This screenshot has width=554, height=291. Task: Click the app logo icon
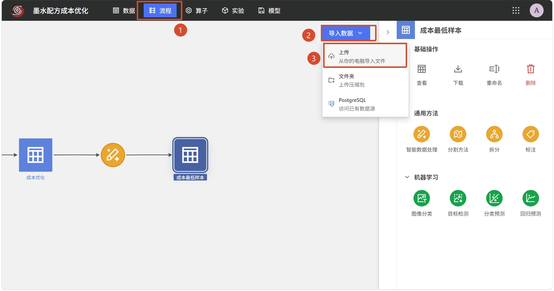point(17,11)
